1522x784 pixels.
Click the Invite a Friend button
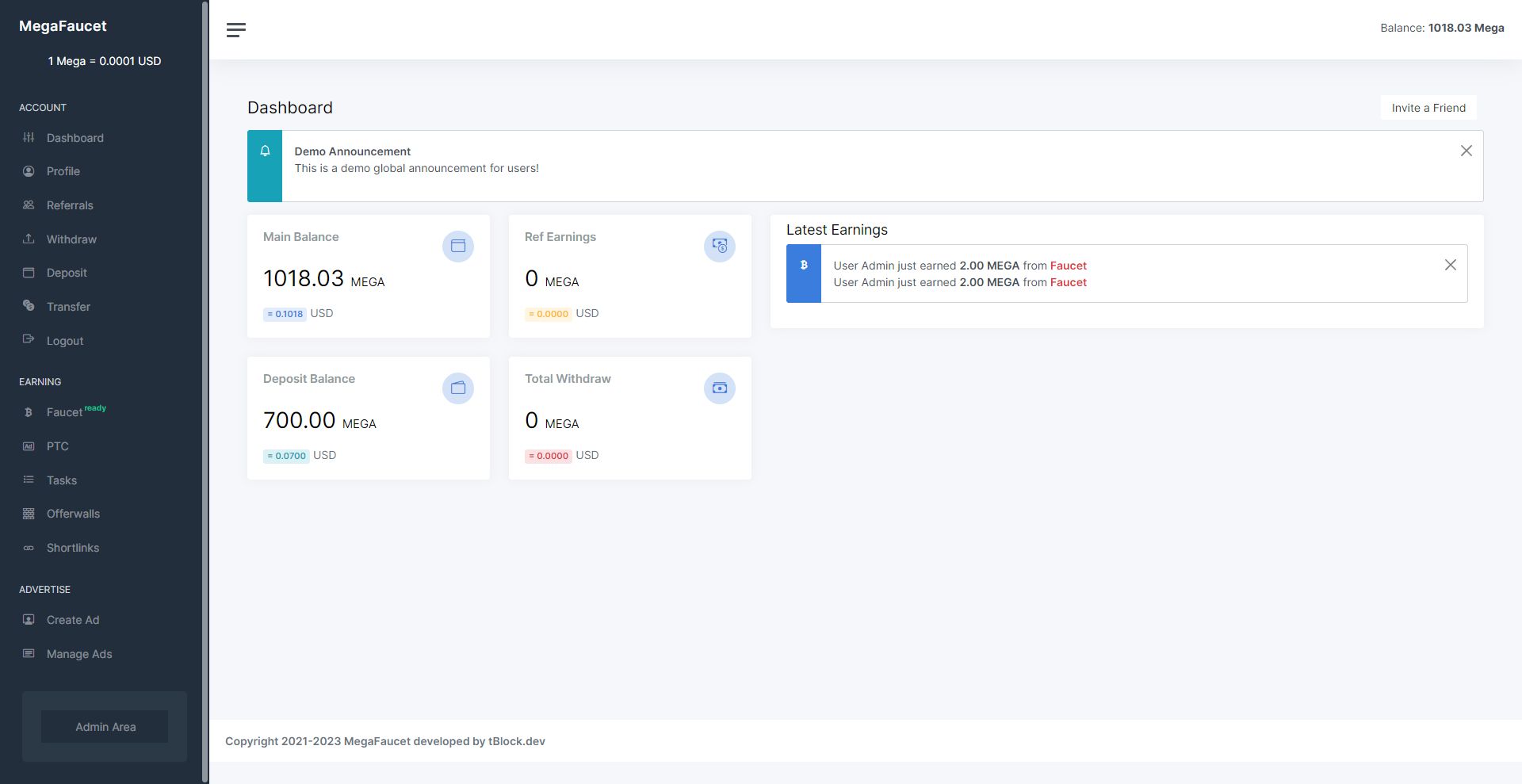[x=1428, y=108]
